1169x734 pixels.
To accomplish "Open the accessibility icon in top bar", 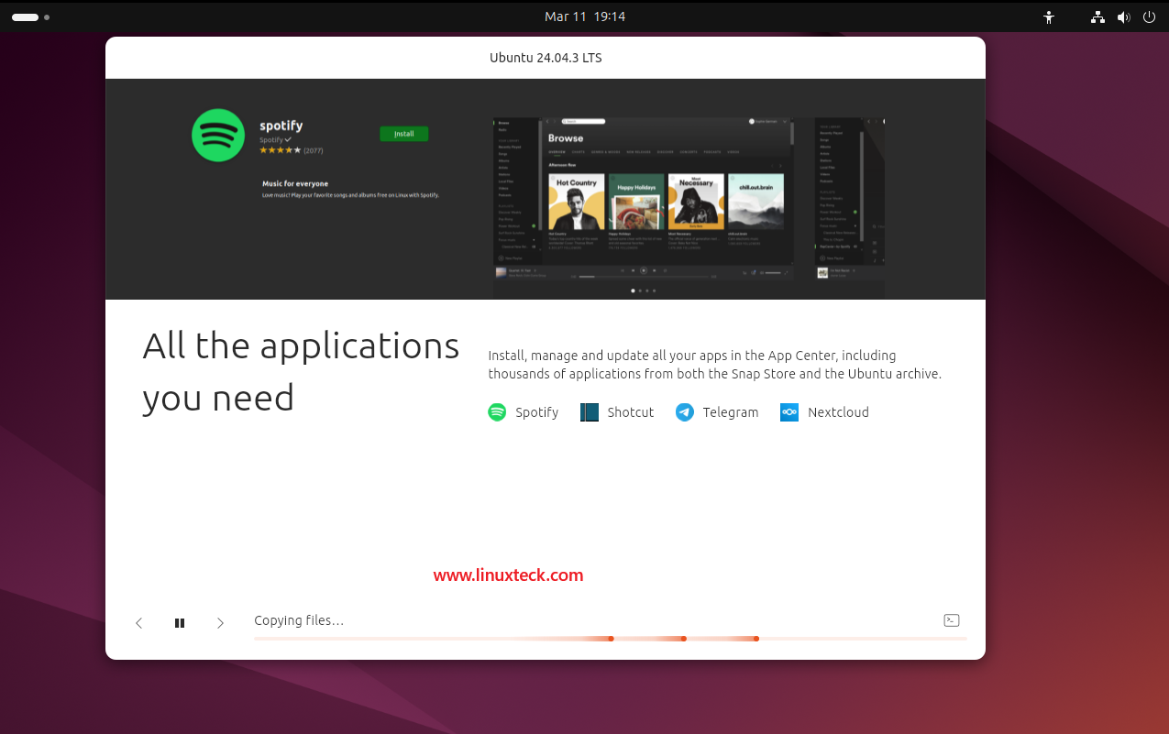I will pyautogui.click(x=1048, y=16).
